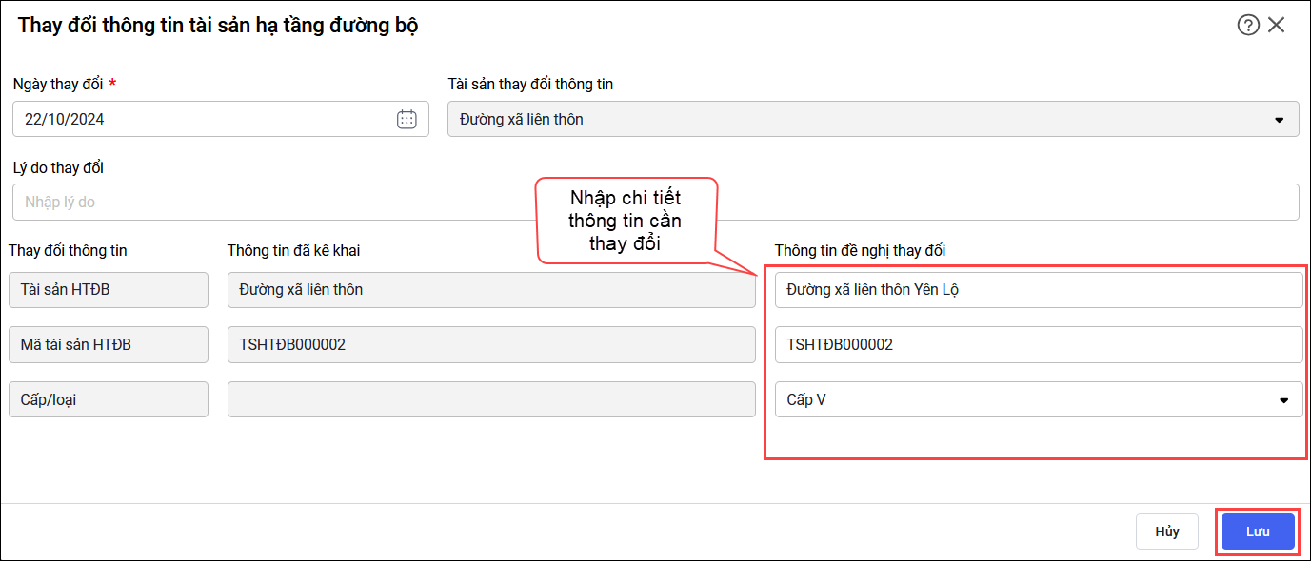Open the 'Cấp V' dropdown arrow
The width and height of the screenshot is (1311, 561).
pyautogui.click(x=1283, y=400)
